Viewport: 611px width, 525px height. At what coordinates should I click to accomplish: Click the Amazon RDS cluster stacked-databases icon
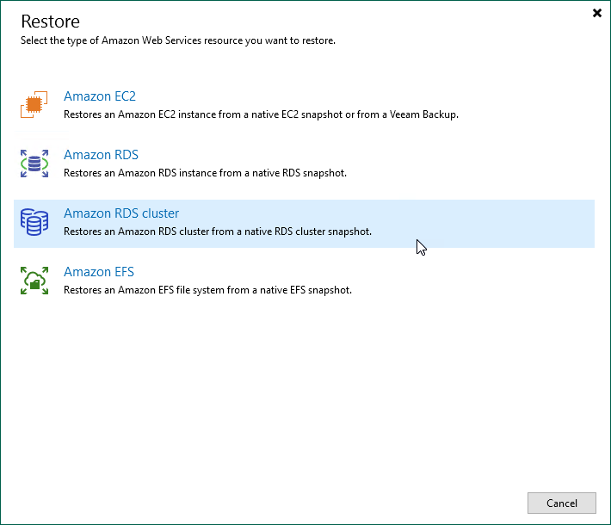pyautogui.click(x=34, y=222)
